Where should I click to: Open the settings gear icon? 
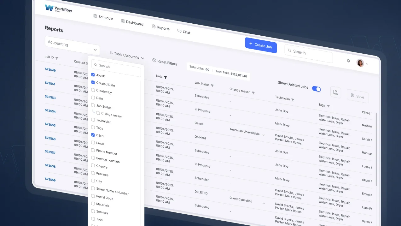(x=348, y=61)
